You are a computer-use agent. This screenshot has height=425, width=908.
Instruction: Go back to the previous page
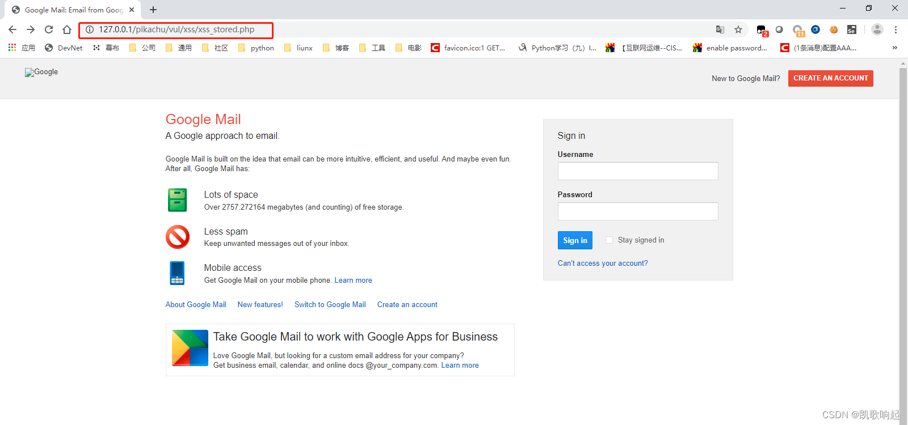pos(12,29)
